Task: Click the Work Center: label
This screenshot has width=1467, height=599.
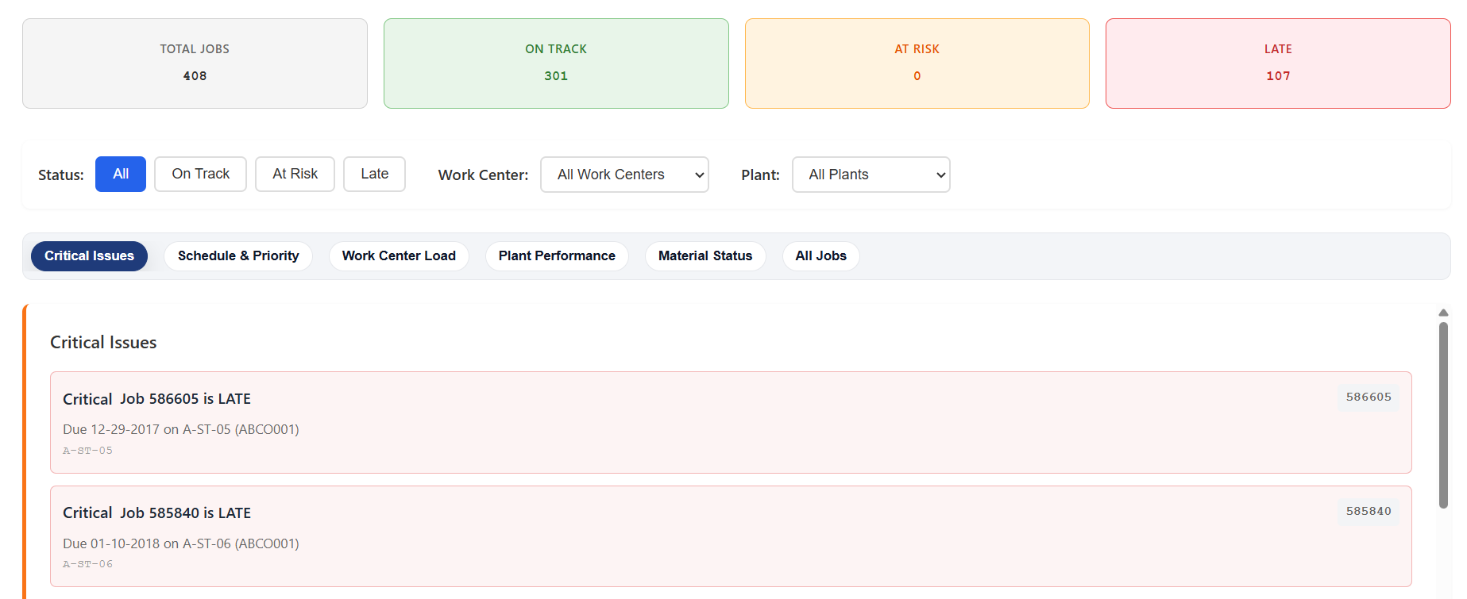Action: 483,175
